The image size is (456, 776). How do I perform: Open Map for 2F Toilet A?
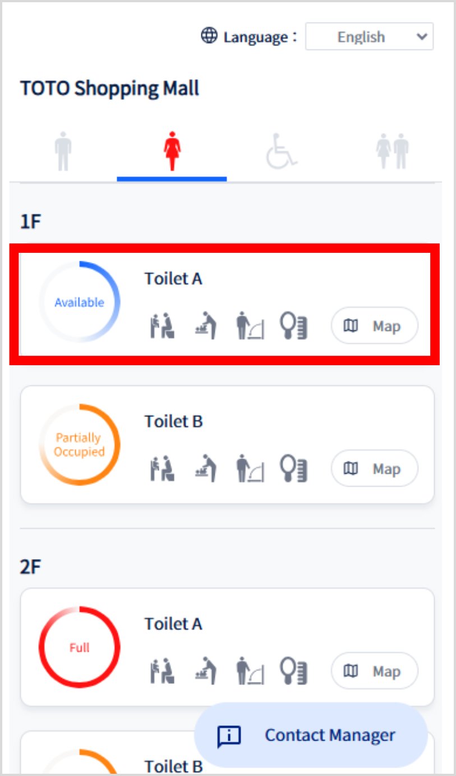[374, 671]
